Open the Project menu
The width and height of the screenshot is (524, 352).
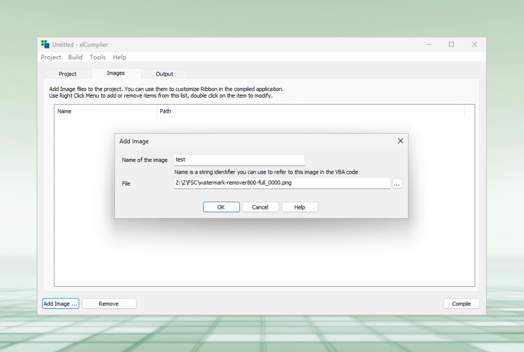(x=51, y=57)
